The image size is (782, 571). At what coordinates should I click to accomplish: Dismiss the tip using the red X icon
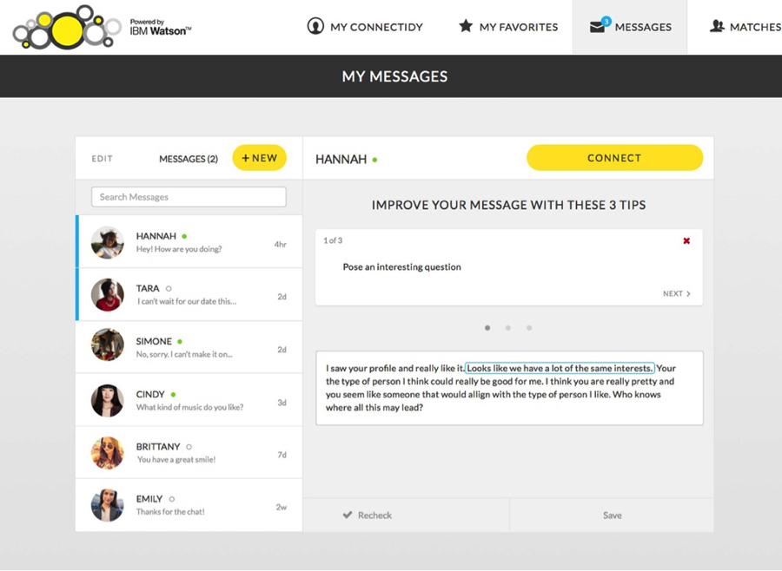pyautogui.click(x=686, y=240)
